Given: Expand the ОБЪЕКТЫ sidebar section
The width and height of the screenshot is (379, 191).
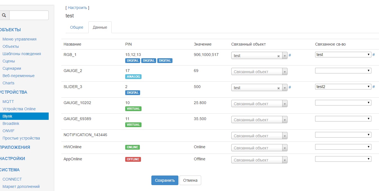Looking at the screenshot, I should [x=10, y=30].
